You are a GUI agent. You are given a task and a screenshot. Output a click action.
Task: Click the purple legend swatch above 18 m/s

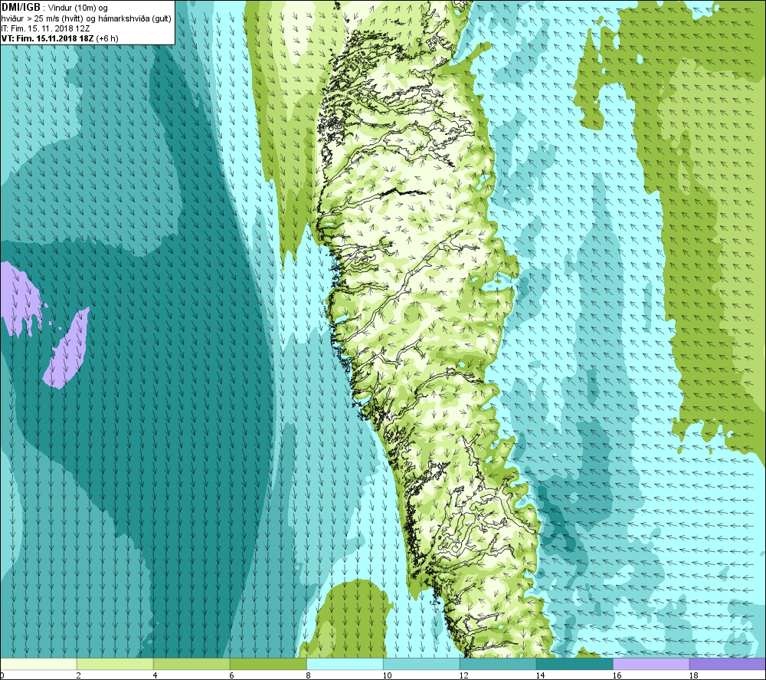coord(728,664)
